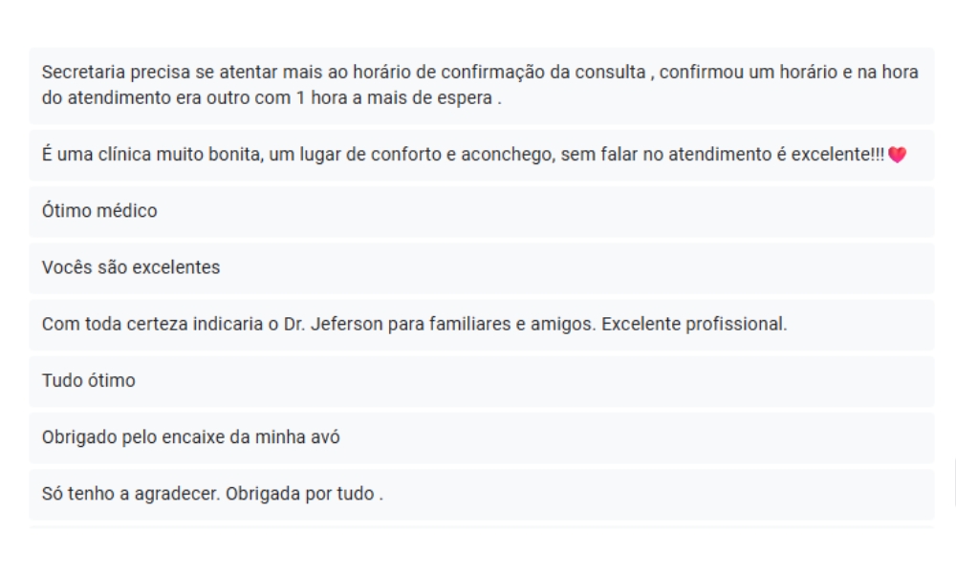Click the red heart emoji
The image size is (956, 573).
897,155
